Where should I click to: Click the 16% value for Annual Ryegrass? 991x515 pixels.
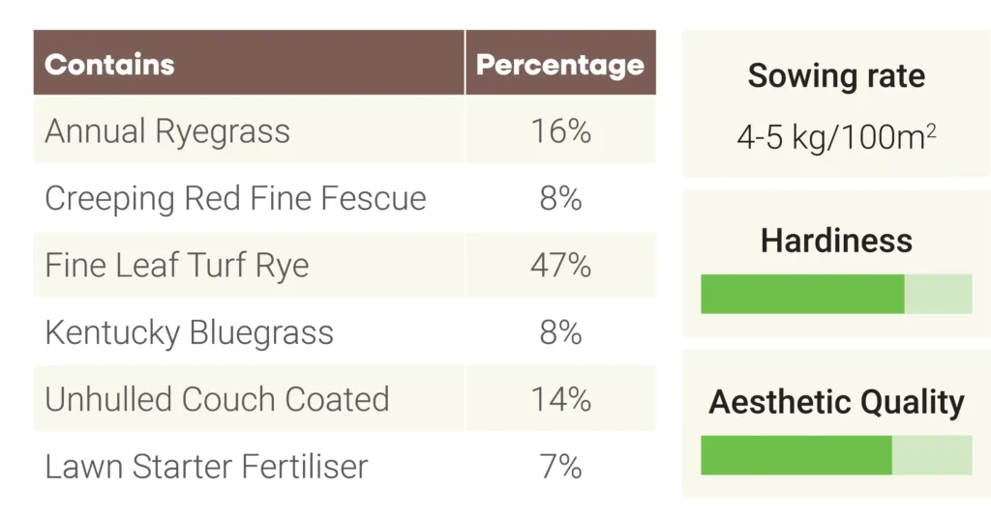tap(560, 131)
